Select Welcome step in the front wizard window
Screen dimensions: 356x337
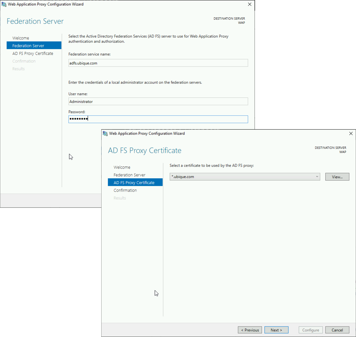coord(122,167)
